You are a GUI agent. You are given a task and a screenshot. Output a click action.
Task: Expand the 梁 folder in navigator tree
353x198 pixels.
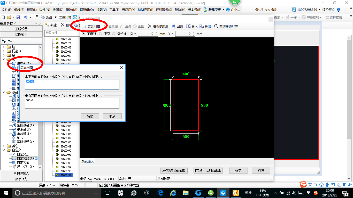4,55
